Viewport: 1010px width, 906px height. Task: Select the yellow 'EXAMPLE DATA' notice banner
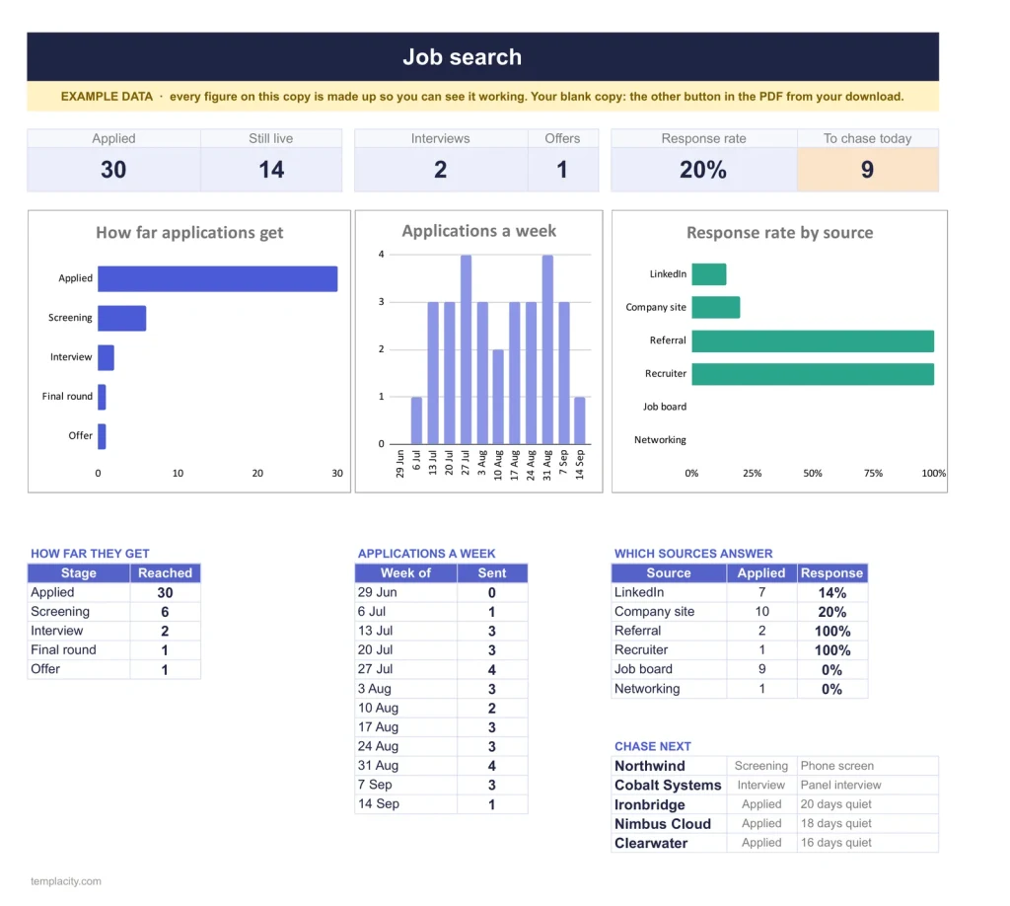(482, 96)
